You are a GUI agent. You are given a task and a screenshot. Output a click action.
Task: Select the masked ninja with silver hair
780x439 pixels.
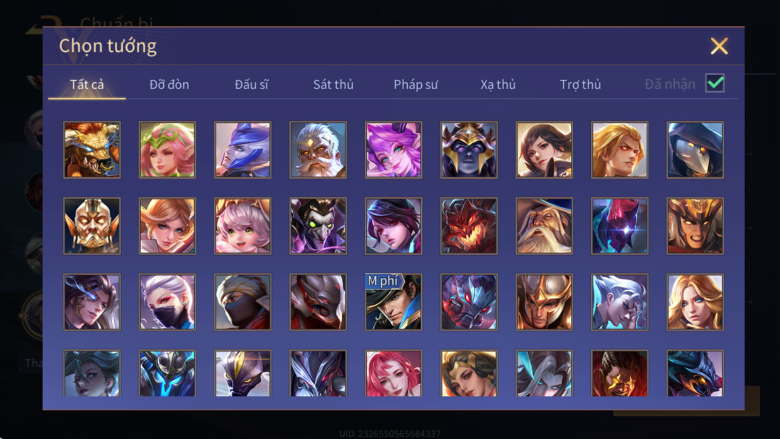click(x=167, y=302)
